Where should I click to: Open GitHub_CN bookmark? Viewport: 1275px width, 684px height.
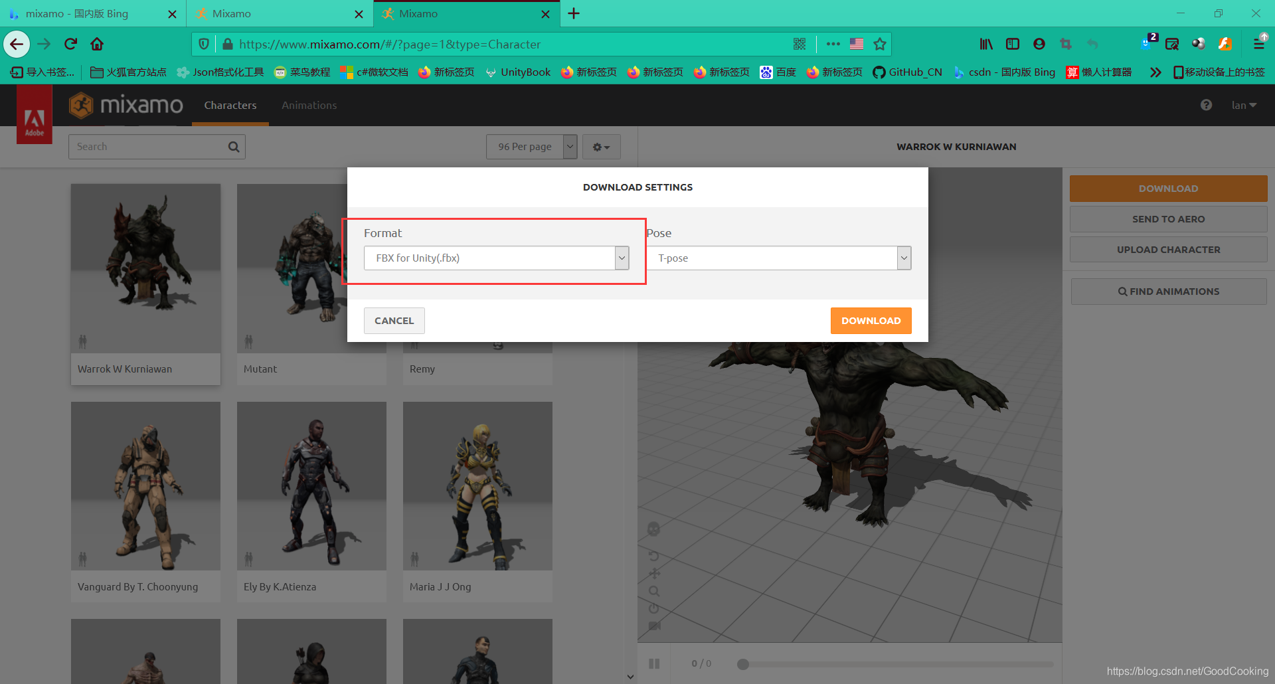pyautogui.click(x=907, y=72)
